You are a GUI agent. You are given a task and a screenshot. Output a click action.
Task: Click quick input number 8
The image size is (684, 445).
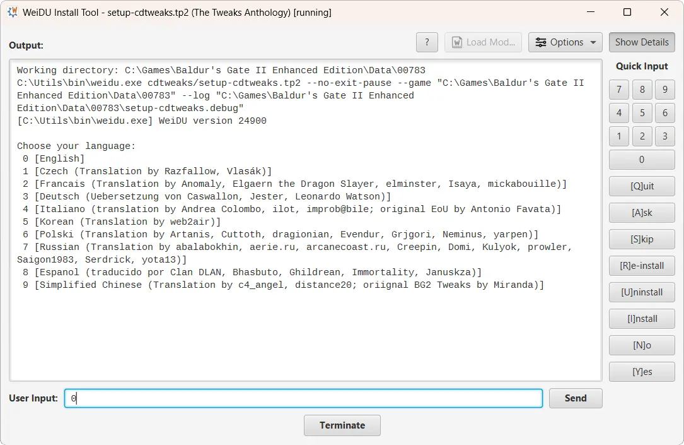pos(642,90)
